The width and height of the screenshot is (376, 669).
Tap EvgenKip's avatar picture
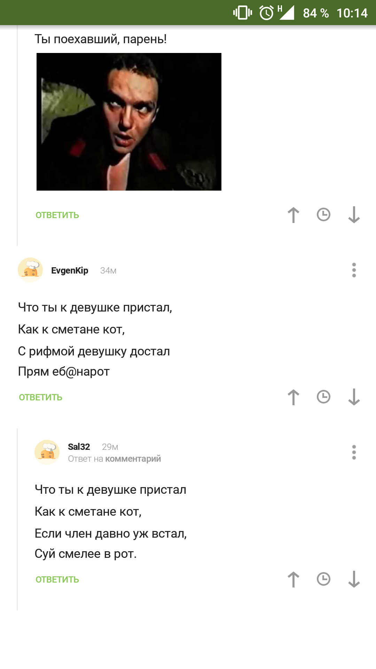(30, 270)
